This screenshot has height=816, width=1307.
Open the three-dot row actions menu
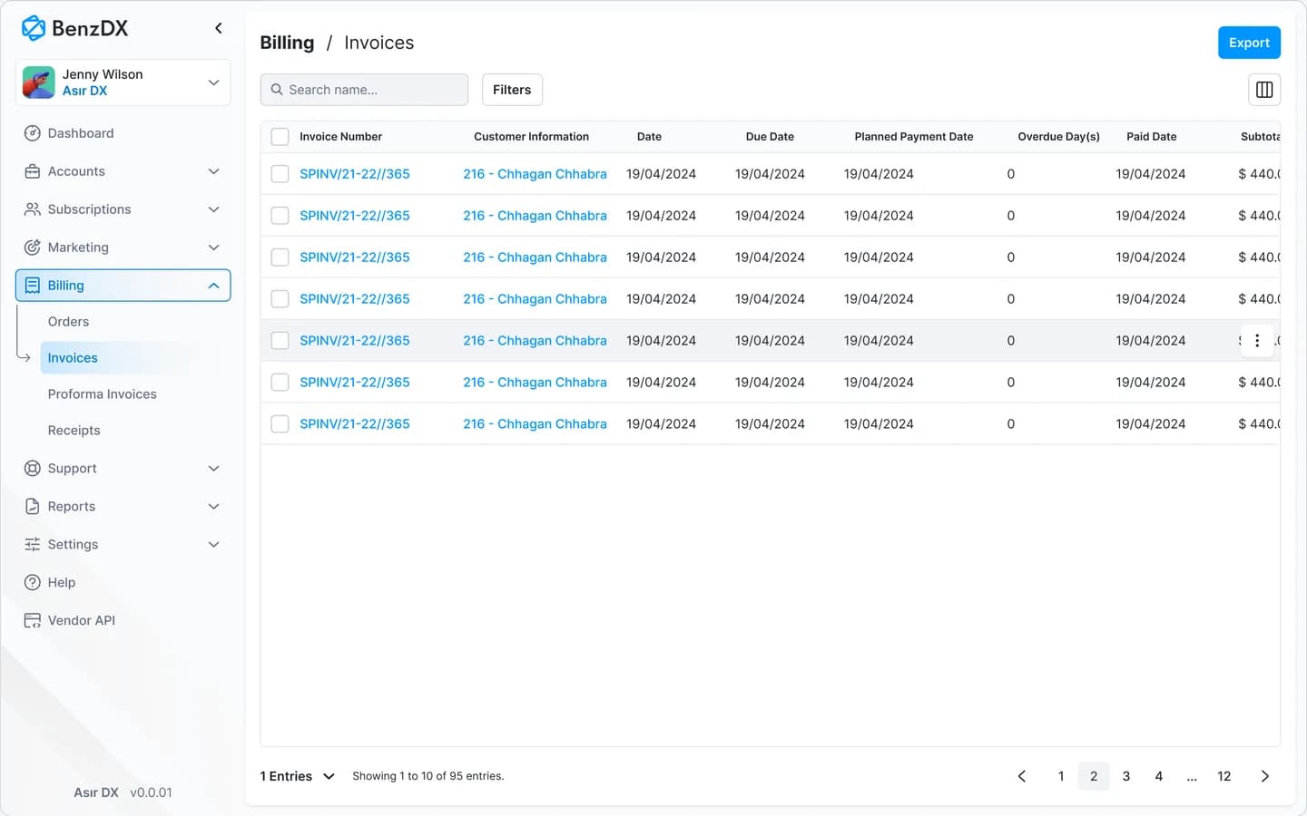1257,341
